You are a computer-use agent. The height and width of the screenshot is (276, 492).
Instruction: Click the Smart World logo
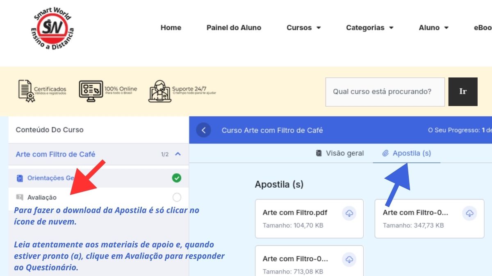point(53,28)
